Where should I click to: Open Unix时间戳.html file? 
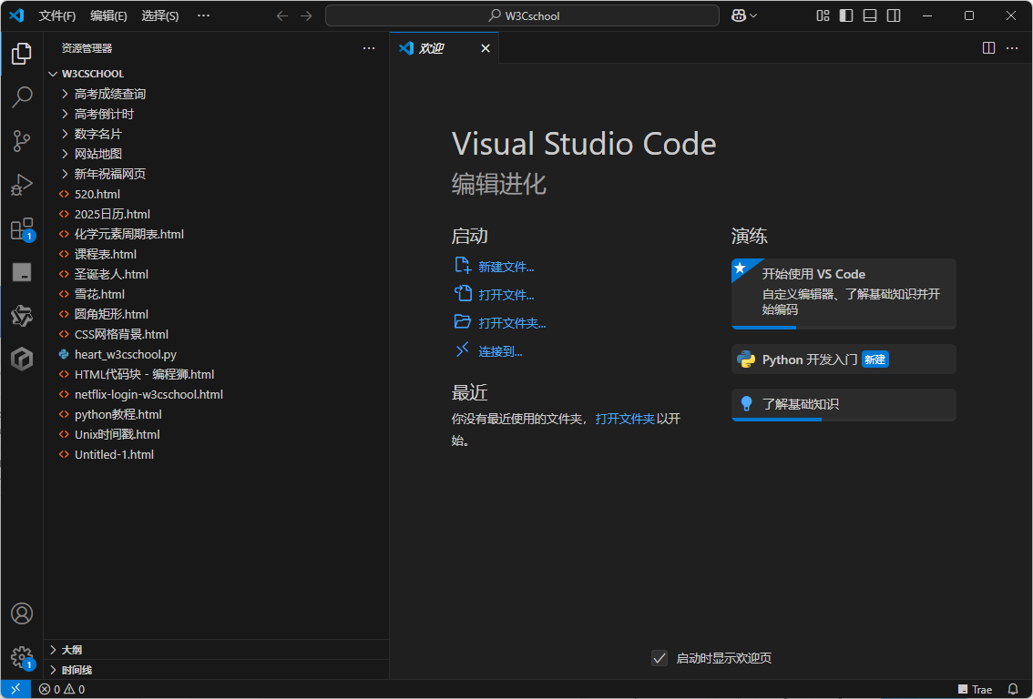(x=216, y=434)
